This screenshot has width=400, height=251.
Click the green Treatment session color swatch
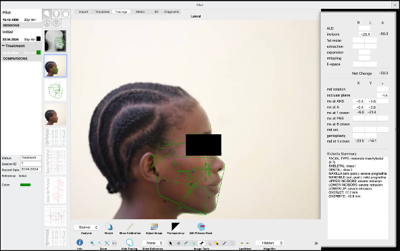point(39,53)
